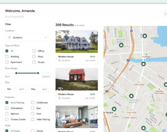
Task: Open the living room interior listing photo
Action: pos(77,117)
